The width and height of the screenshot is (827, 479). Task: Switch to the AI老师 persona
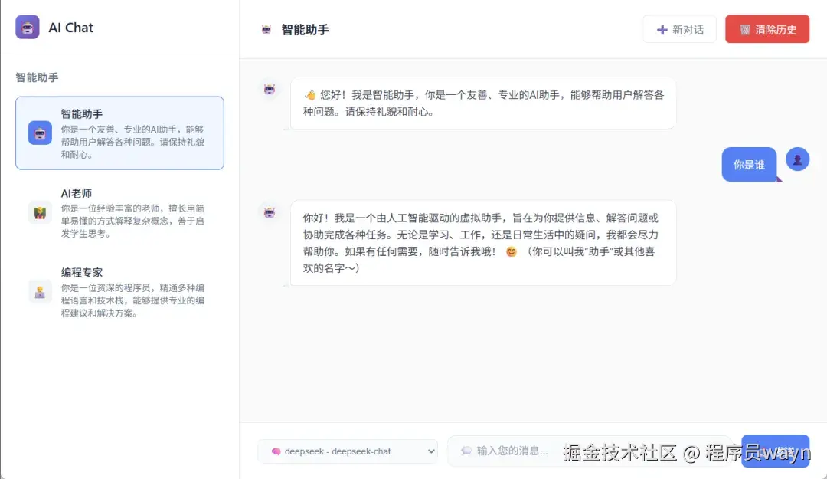(119, 212)
